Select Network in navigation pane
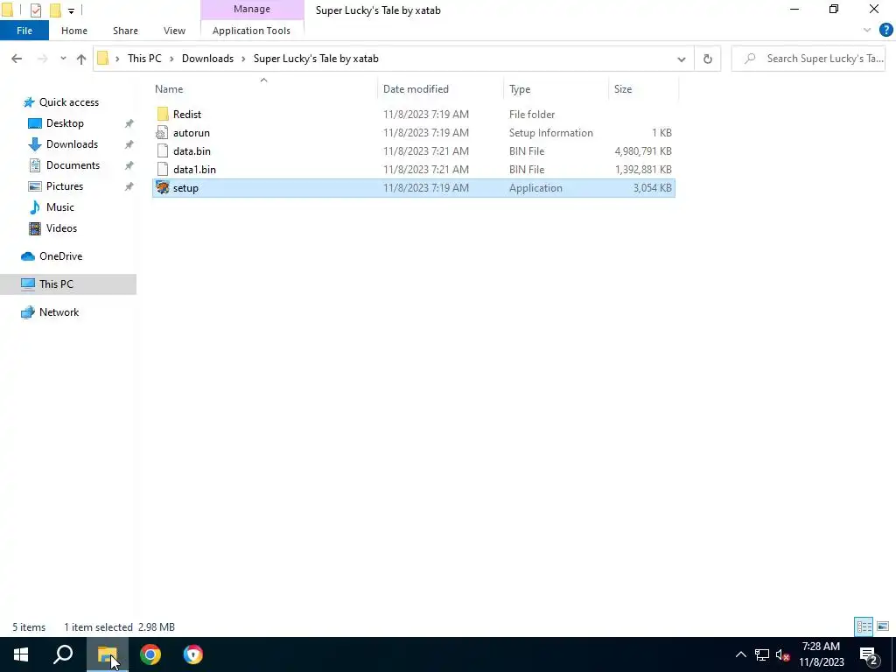 coord(59,312)
